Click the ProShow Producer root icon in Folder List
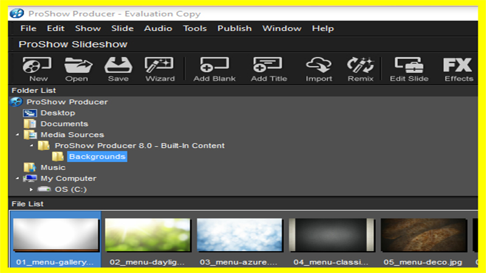The height and width of the screenshot is (273, 486). [x=16, y=102]
